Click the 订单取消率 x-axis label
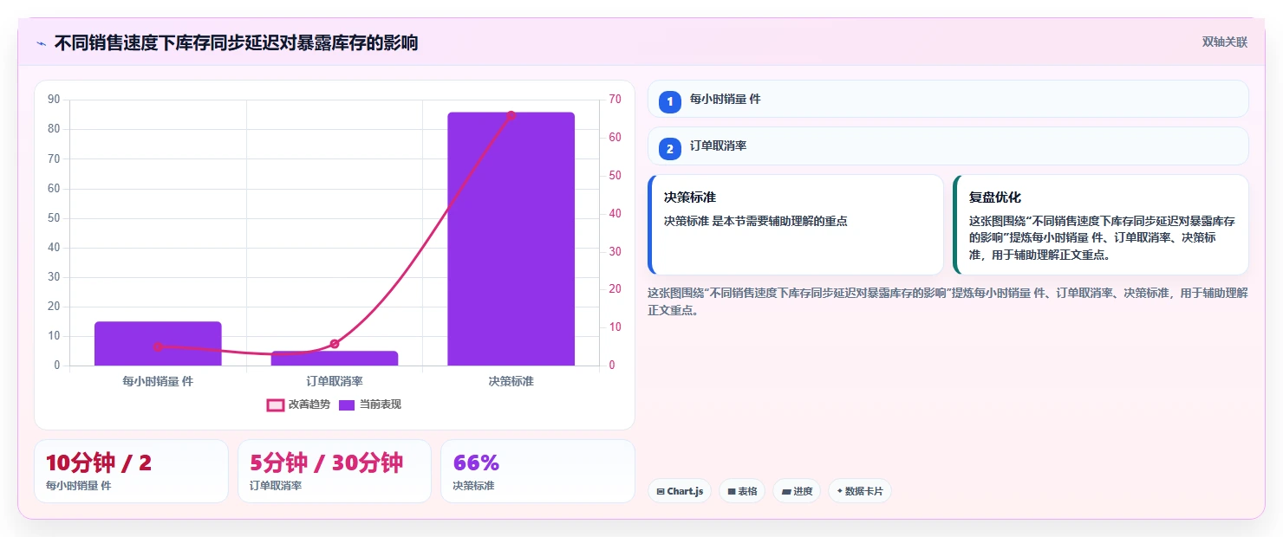The height and width of the screenshot is (537, 1283). [x=335, y=381]
